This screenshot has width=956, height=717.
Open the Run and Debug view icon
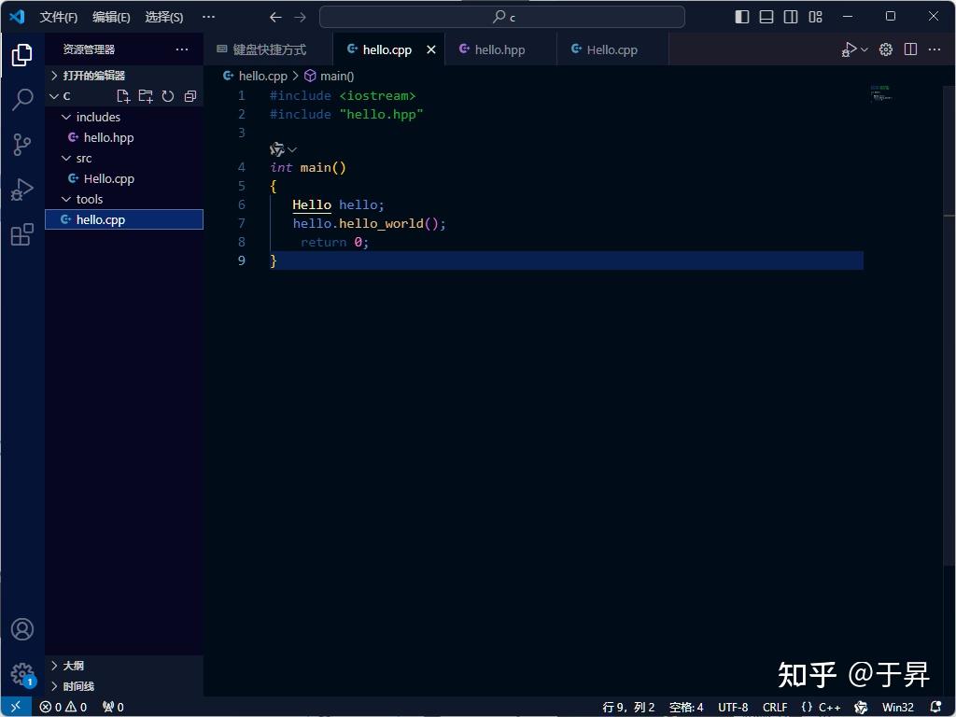coord(22,190)
